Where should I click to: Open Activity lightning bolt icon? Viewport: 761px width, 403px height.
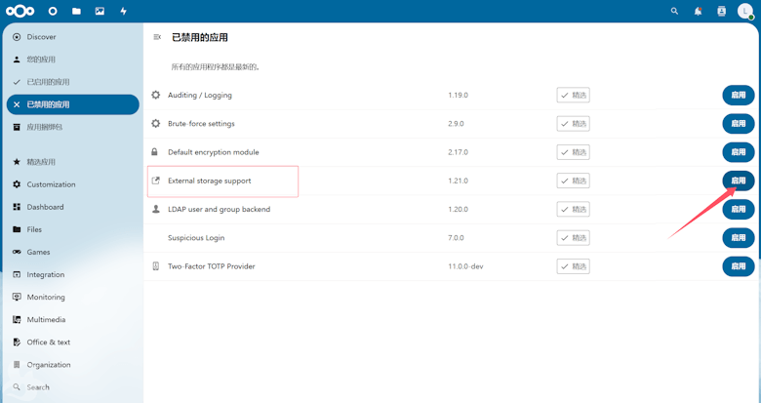[x=123, y=12]
